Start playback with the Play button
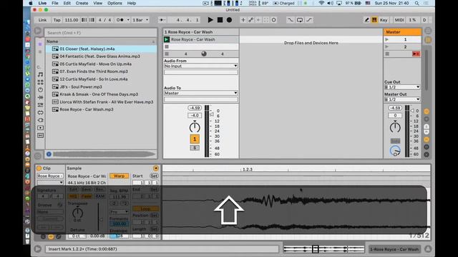The width and height of the screenshot is (458, 257). (210, 20)
